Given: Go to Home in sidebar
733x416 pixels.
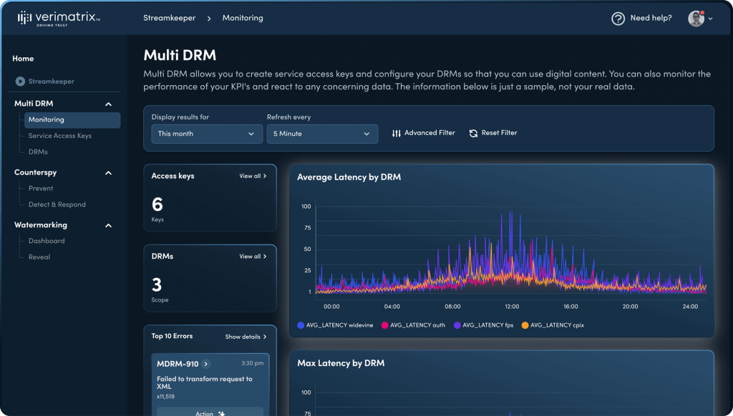Looking at the screenshot, I should (x=23, y=59).
